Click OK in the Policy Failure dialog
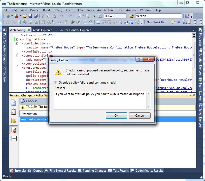 pos(116,115)
